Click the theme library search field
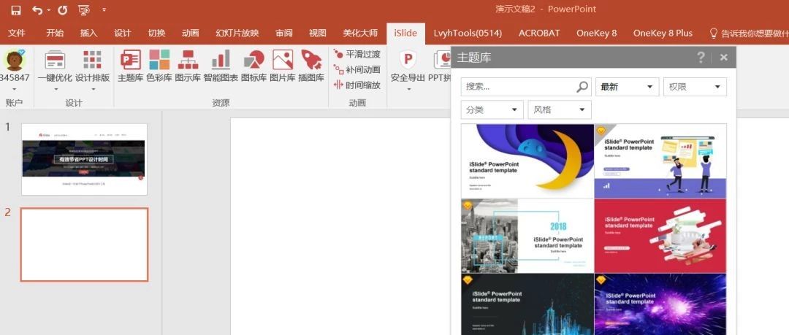The image size is (789, 335). 526,87
